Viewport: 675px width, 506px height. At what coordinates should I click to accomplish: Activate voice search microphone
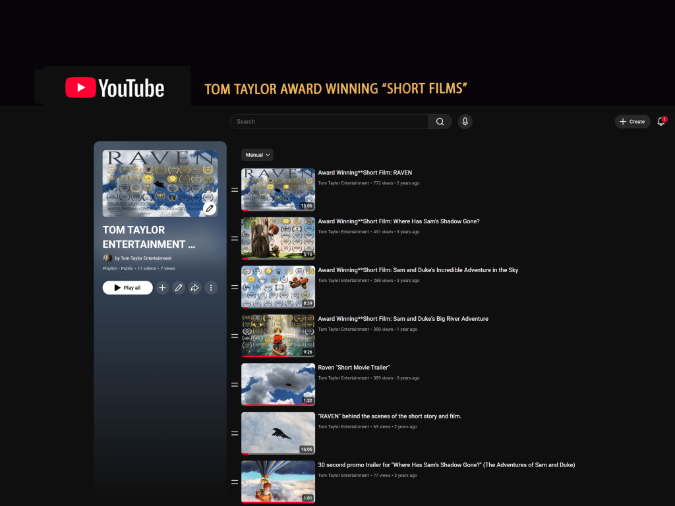[465, 122]
